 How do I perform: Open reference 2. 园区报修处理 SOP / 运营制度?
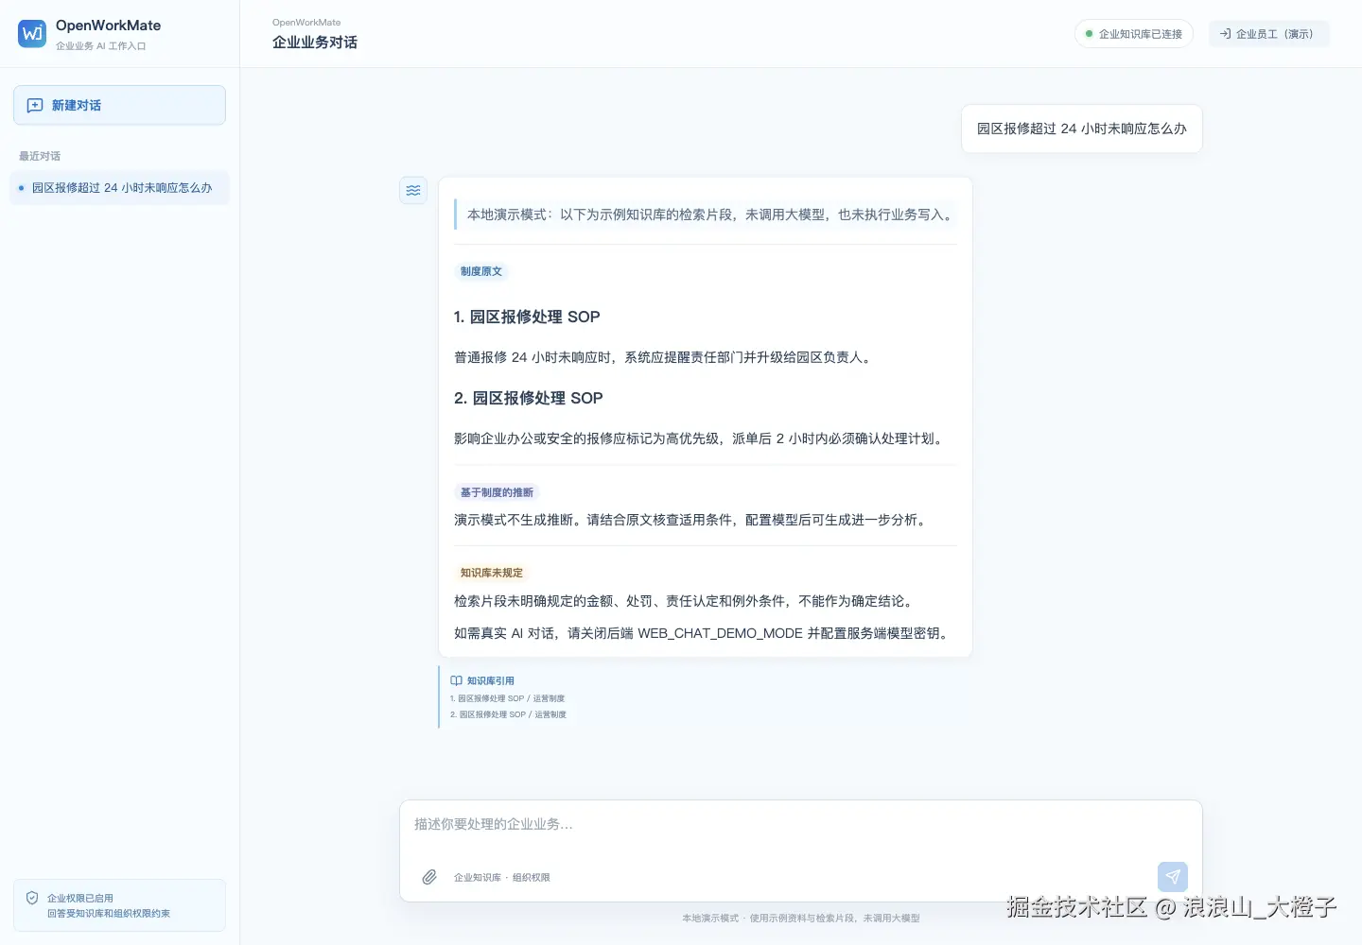click(x=508, y=714)
